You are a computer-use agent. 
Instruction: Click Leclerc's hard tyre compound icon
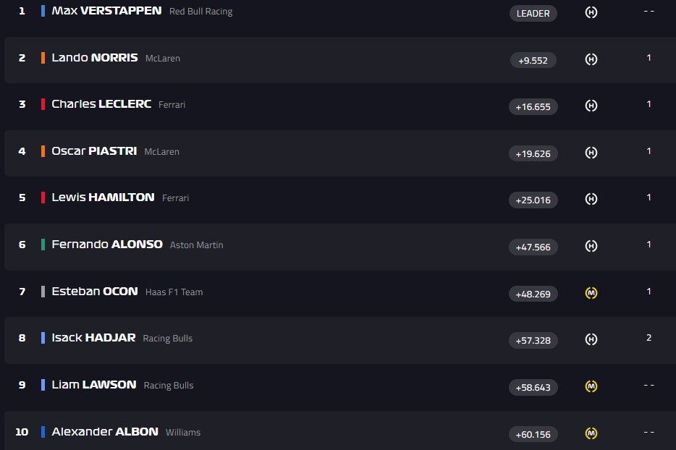tap(591, 106)
